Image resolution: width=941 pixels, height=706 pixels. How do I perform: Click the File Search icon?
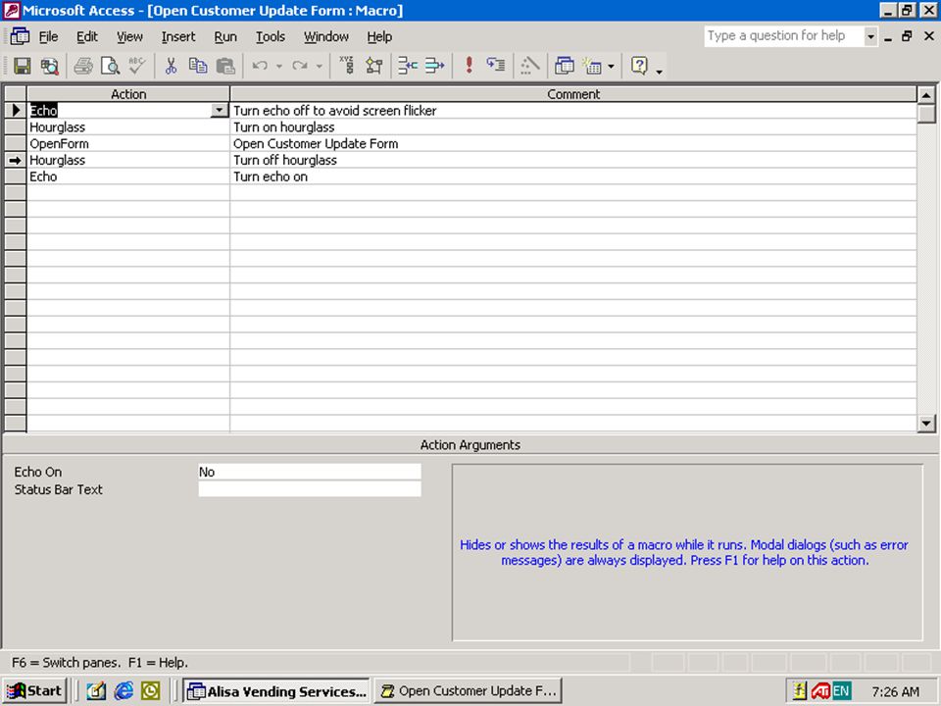click(x=49, y=66)
